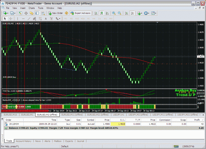Viewport: 206px width, 149px height.
Task: Select the Trendline drawing tool
Action: tap(29, 19)
